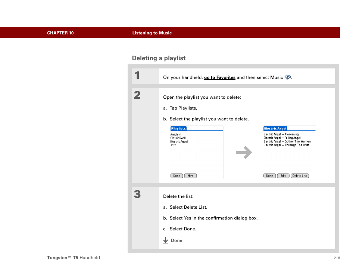
Task: Click the Music headphones icon
Action: 287,77
